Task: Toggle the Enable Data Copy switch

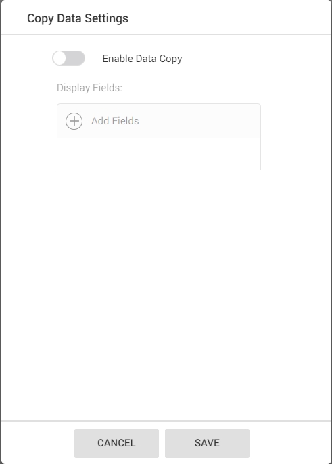Action: (x=69, y=58)
